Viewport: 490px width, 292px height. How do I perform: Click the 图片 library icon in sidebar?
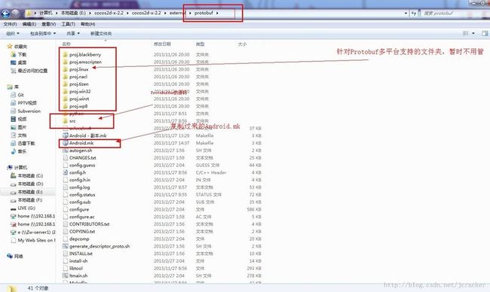14,127
